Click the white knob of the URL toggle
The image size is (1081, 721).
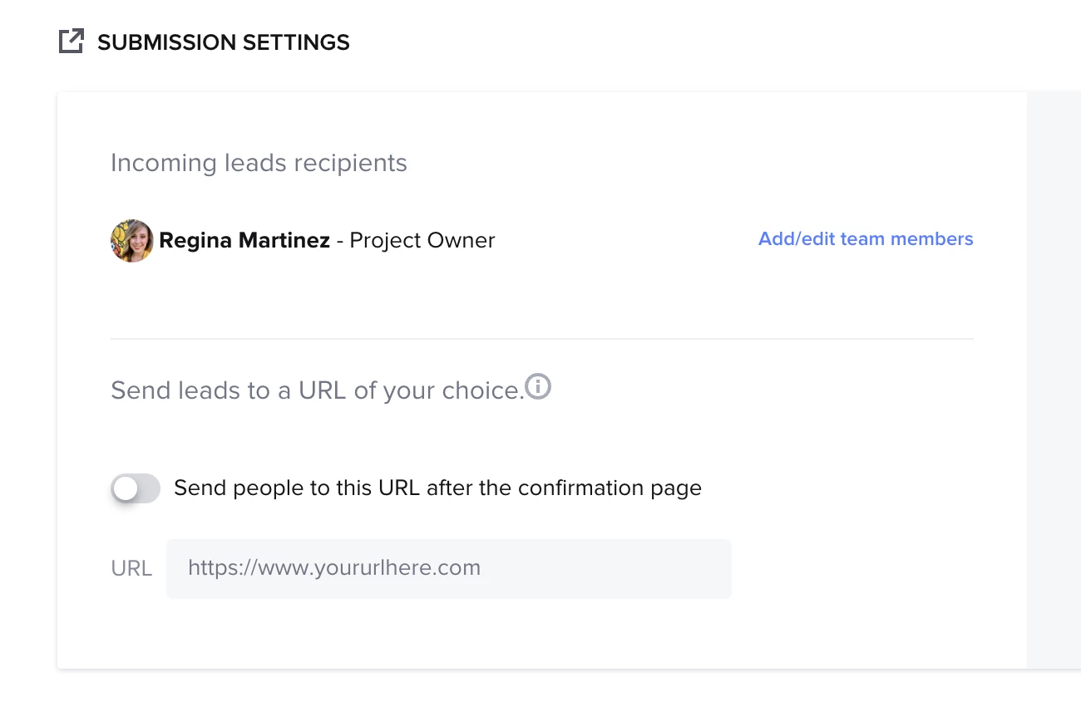(x=126, y=489)
